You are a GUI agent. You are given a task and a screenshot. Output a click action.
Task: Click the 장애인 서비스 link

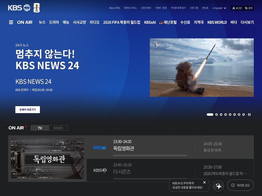click(130, 8)
